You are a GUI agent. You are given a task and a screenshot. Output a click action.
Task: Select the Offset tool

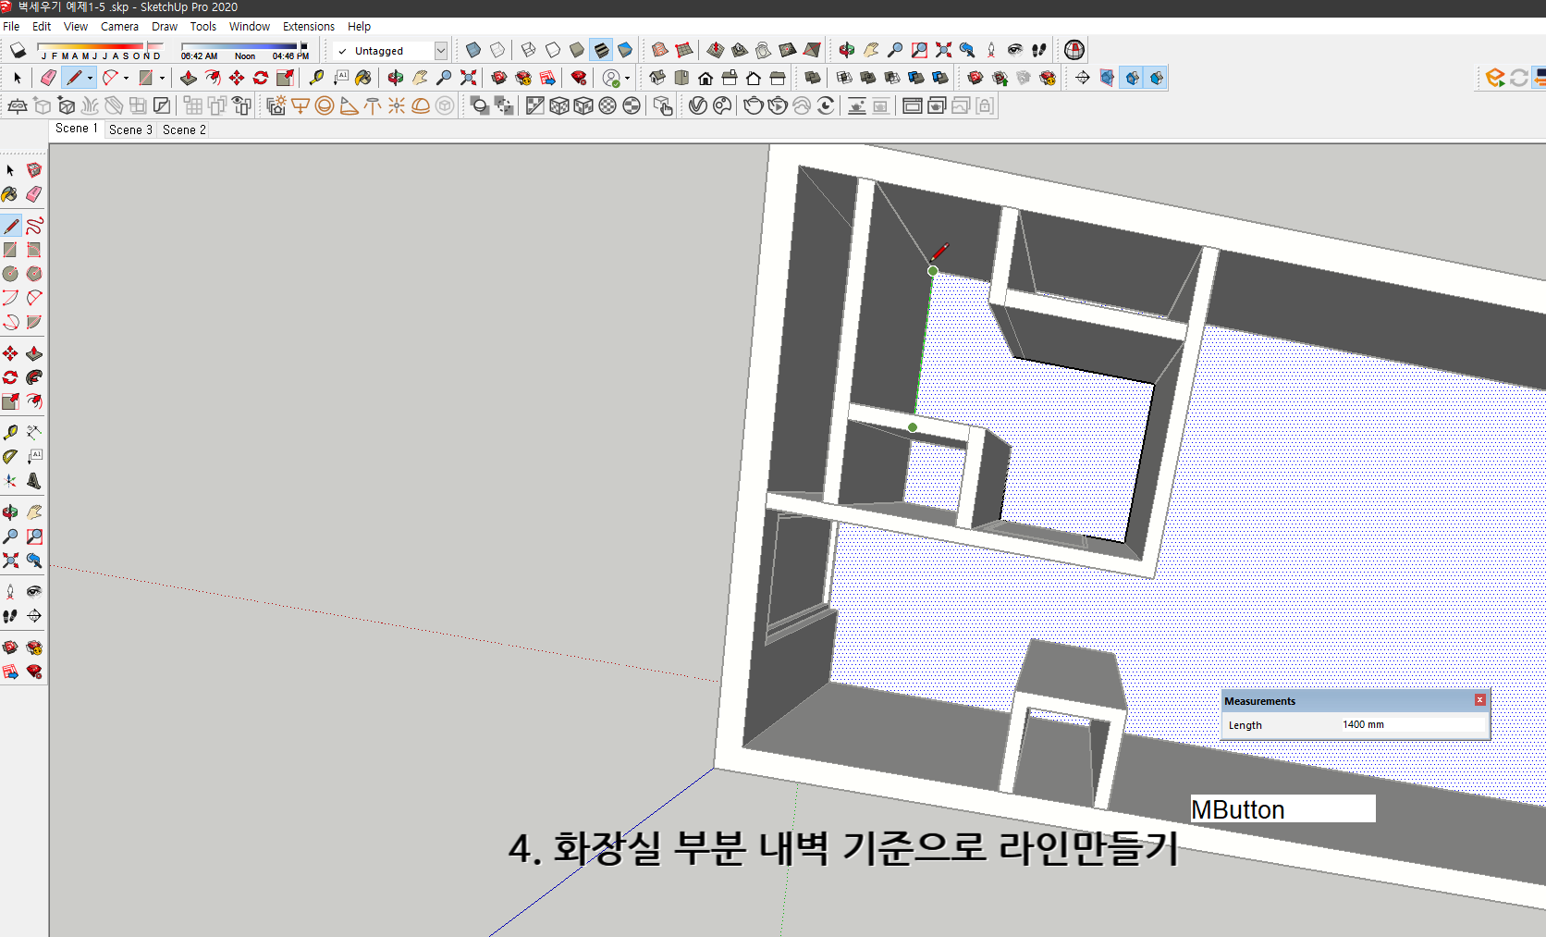tap(286, 78)
